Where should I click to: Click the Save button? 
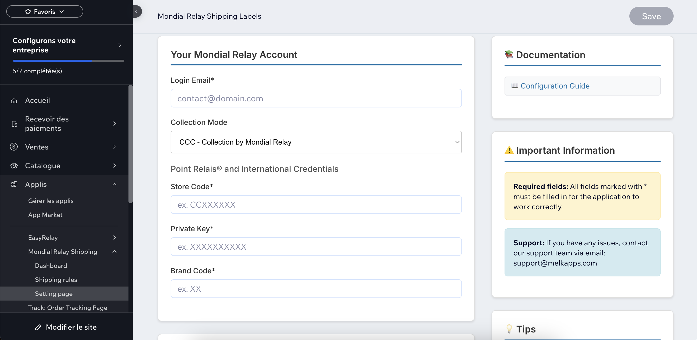(651, 16)
